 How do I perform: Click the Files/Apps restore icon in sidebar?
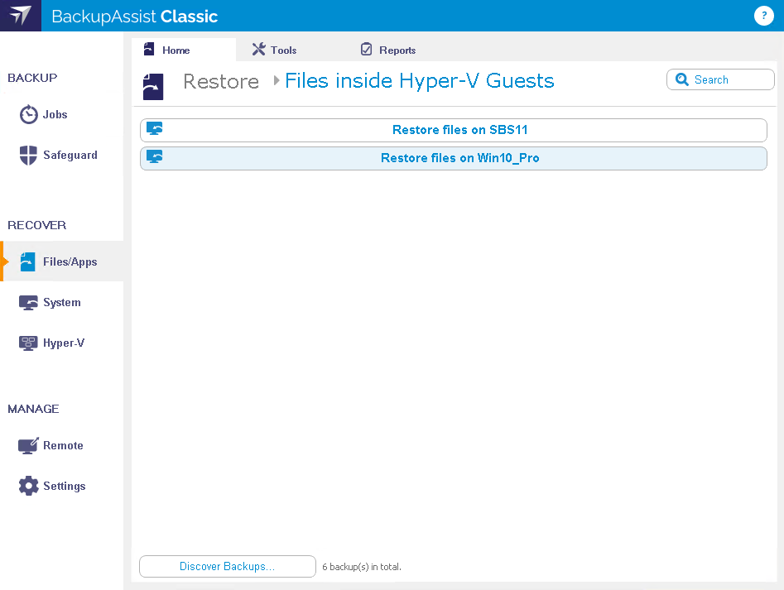coord(27,261)
